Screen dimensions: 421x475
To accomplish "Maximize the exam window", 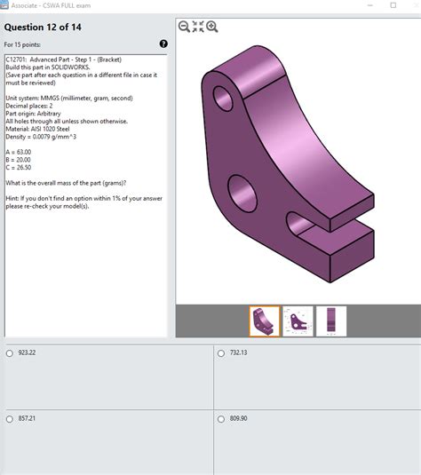I will [393, 5].
